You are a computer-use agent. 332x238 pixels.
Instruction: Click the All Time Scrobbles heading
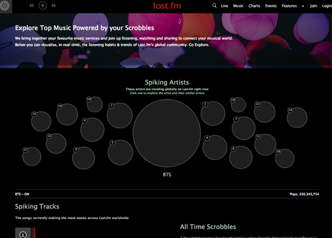coord(208,227)
